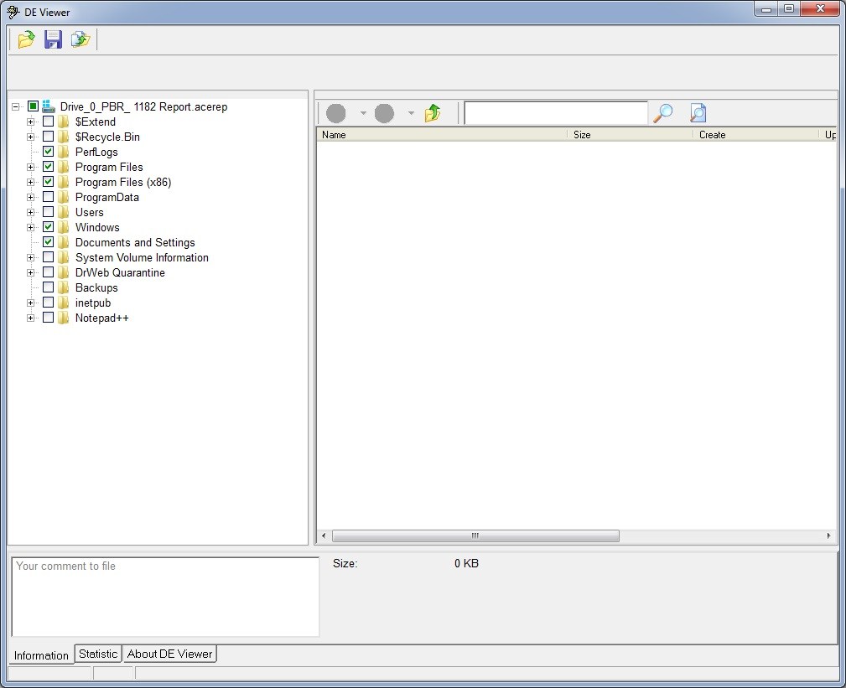Expand the Program Files tree node

point(31,167)
